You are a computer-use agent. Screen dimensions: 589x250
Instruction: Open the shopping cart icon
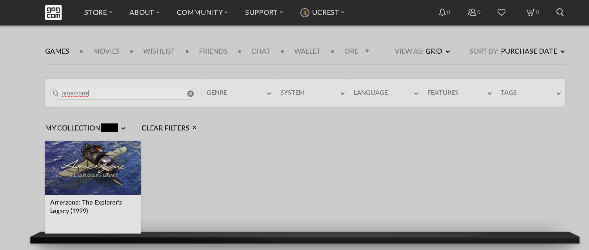530,13
